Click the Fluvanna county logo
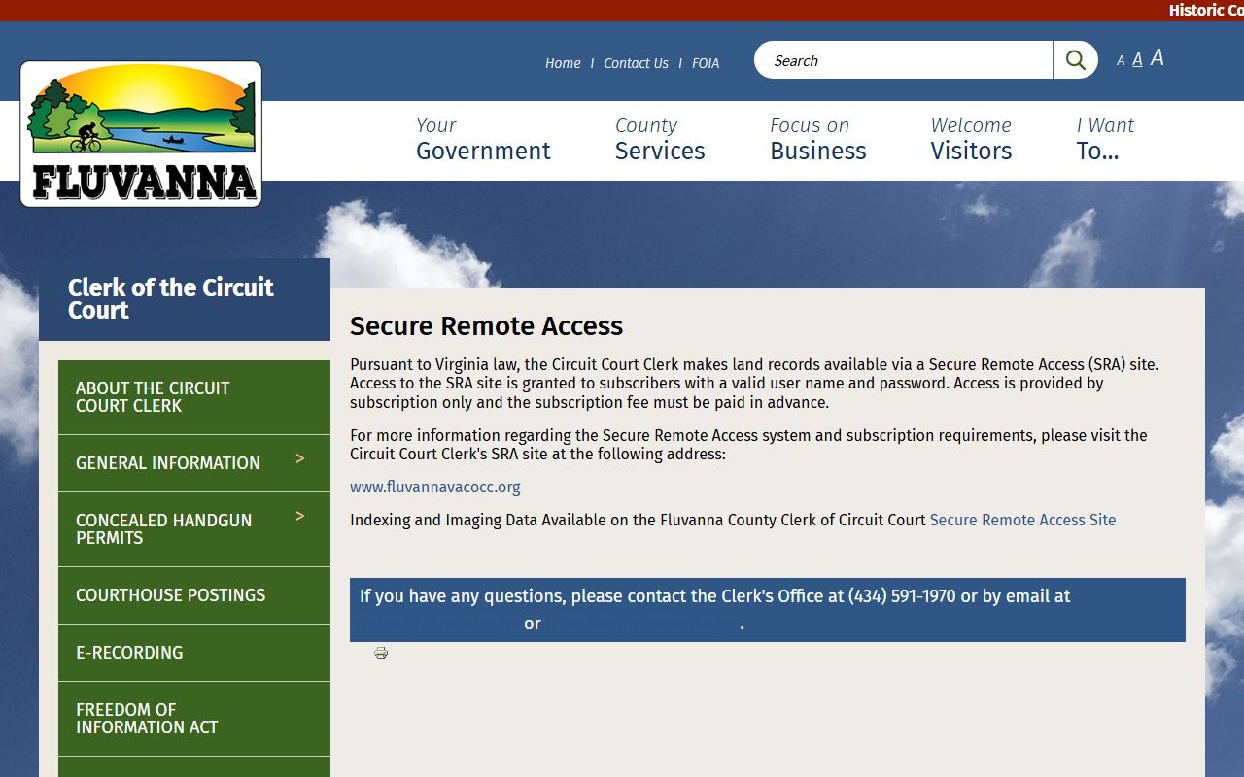Image resolution: width=1244 pixels, height=777 pixels. tap(141, 134)
